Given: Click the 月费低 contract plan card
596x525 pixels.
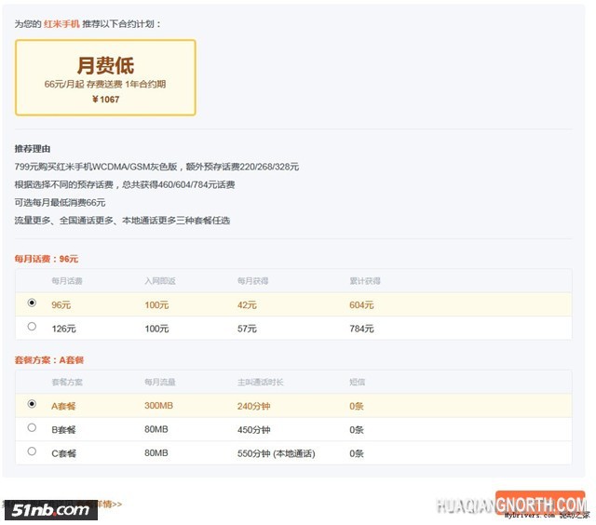Looking at the screenshot, I should (105, 77).
